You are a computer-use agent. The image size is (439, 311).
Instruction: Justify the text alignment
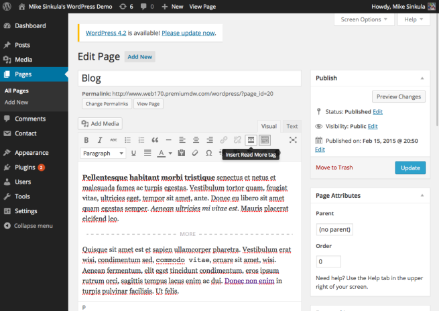pyautogui.click(x=147, y=153)
